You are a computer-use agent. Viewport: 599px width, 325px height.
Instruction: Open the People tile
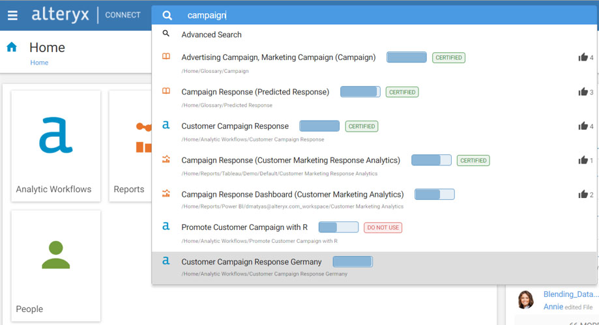click(x=56, y=266)
